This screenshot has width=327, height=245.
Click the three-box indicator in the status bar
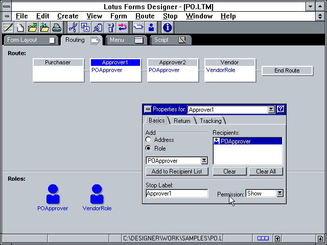[263, 238]
